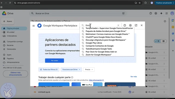The image size is (175, 99).
Task: Click Obtener más almacenamiento button
Action: (x=15, y=74)
